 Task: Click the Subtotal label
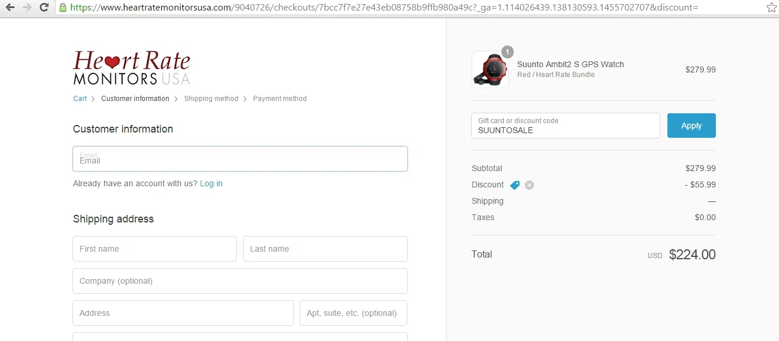[487, 168]
